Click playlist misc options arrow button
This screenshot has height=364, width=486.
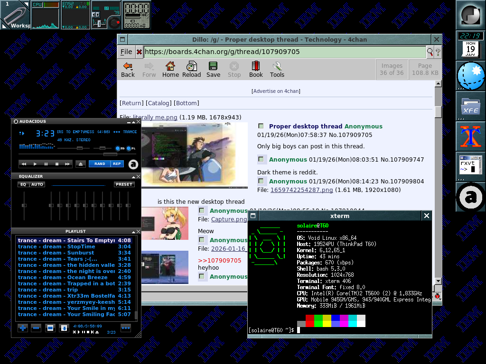click(64, 328)
